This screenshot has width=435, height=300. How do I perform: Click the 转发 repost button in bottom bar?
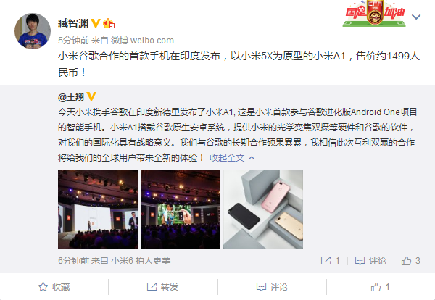tap(162, 287)
